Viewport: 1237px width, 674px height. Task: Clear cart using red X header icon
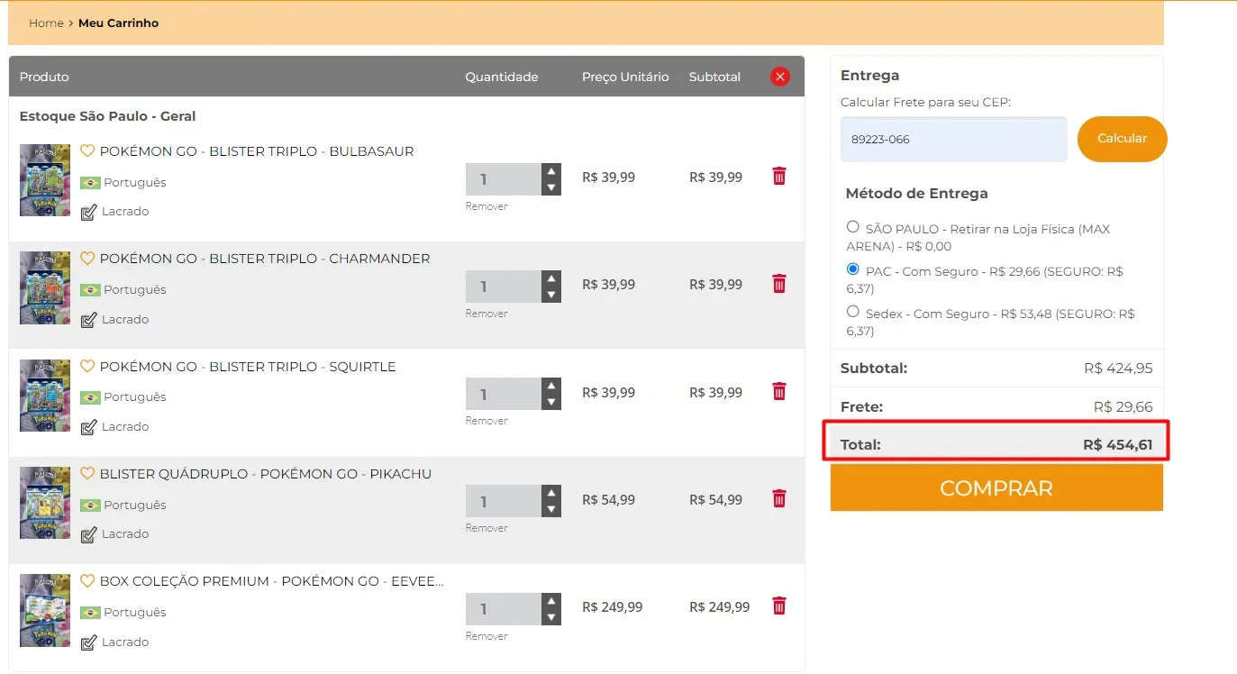(780, 77)
